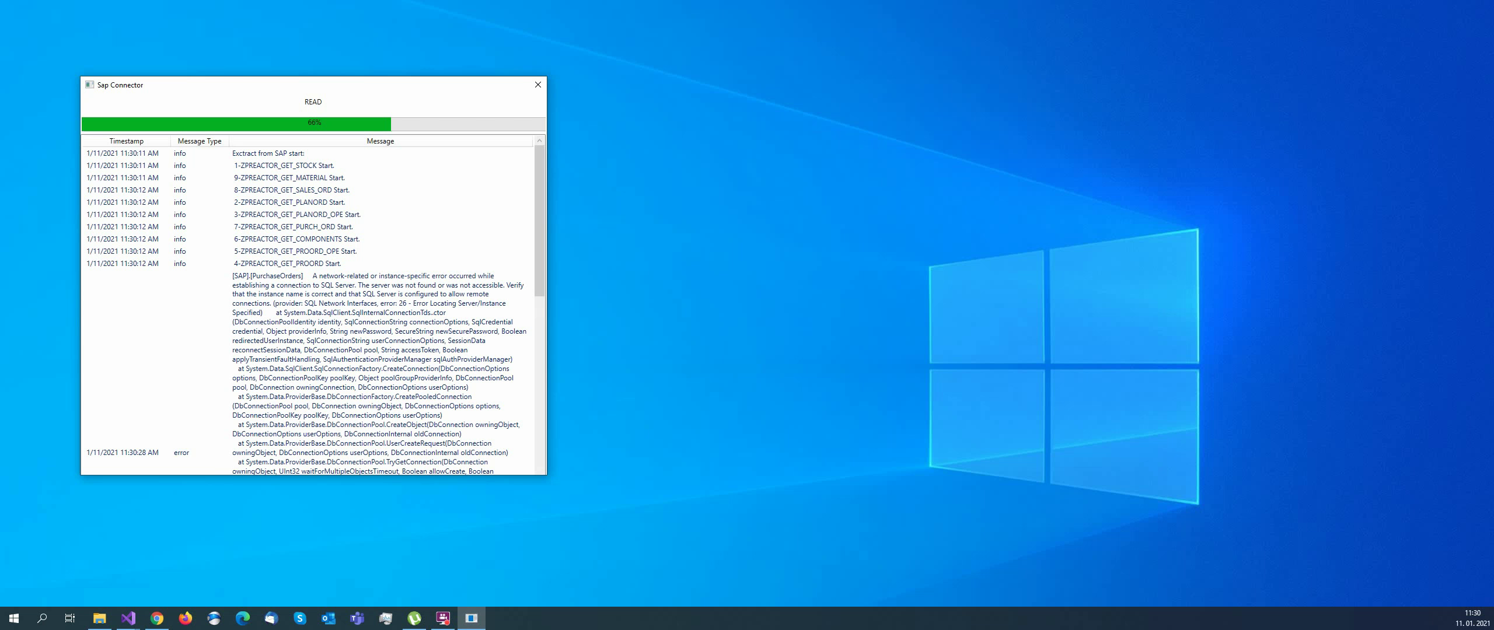The width and height of the screenshot is (1494, 630).
Task: Select the ZPREACTOR_GET_STOCK Start log row
Action: click(284, 166)
